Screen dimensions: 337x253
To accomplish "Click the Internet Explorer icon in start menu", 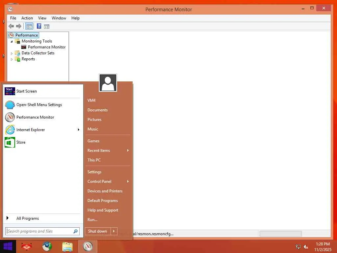I will coord(10,130).
